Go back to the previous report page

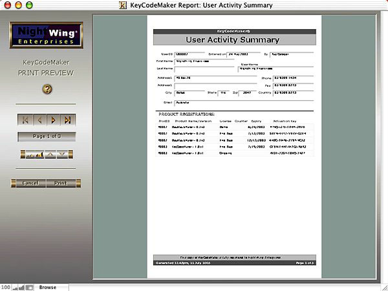39,120
